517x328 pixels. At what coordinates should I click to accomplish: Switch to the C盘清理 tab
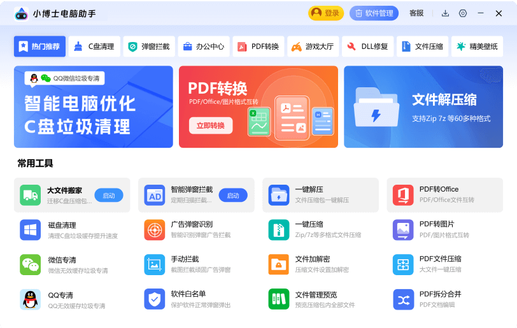pyautogui.click(x=94, y=46)
